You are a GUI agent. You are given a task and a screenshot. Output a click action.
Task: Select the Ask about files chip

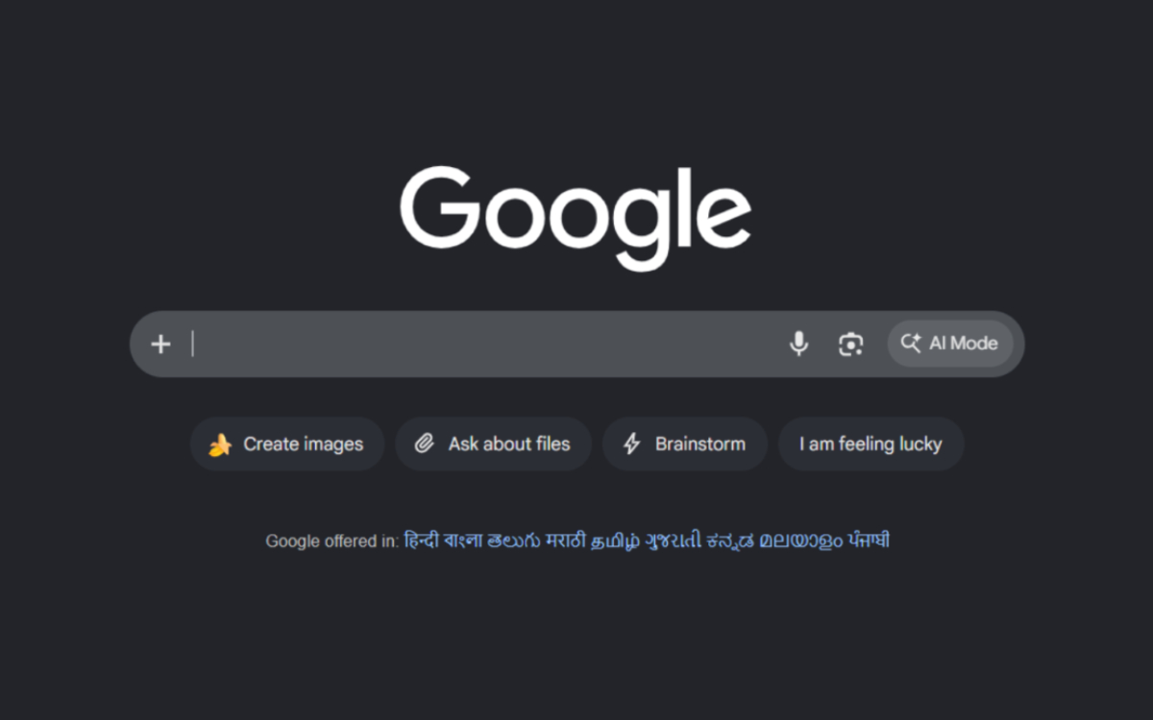click(x=493, y=444)
